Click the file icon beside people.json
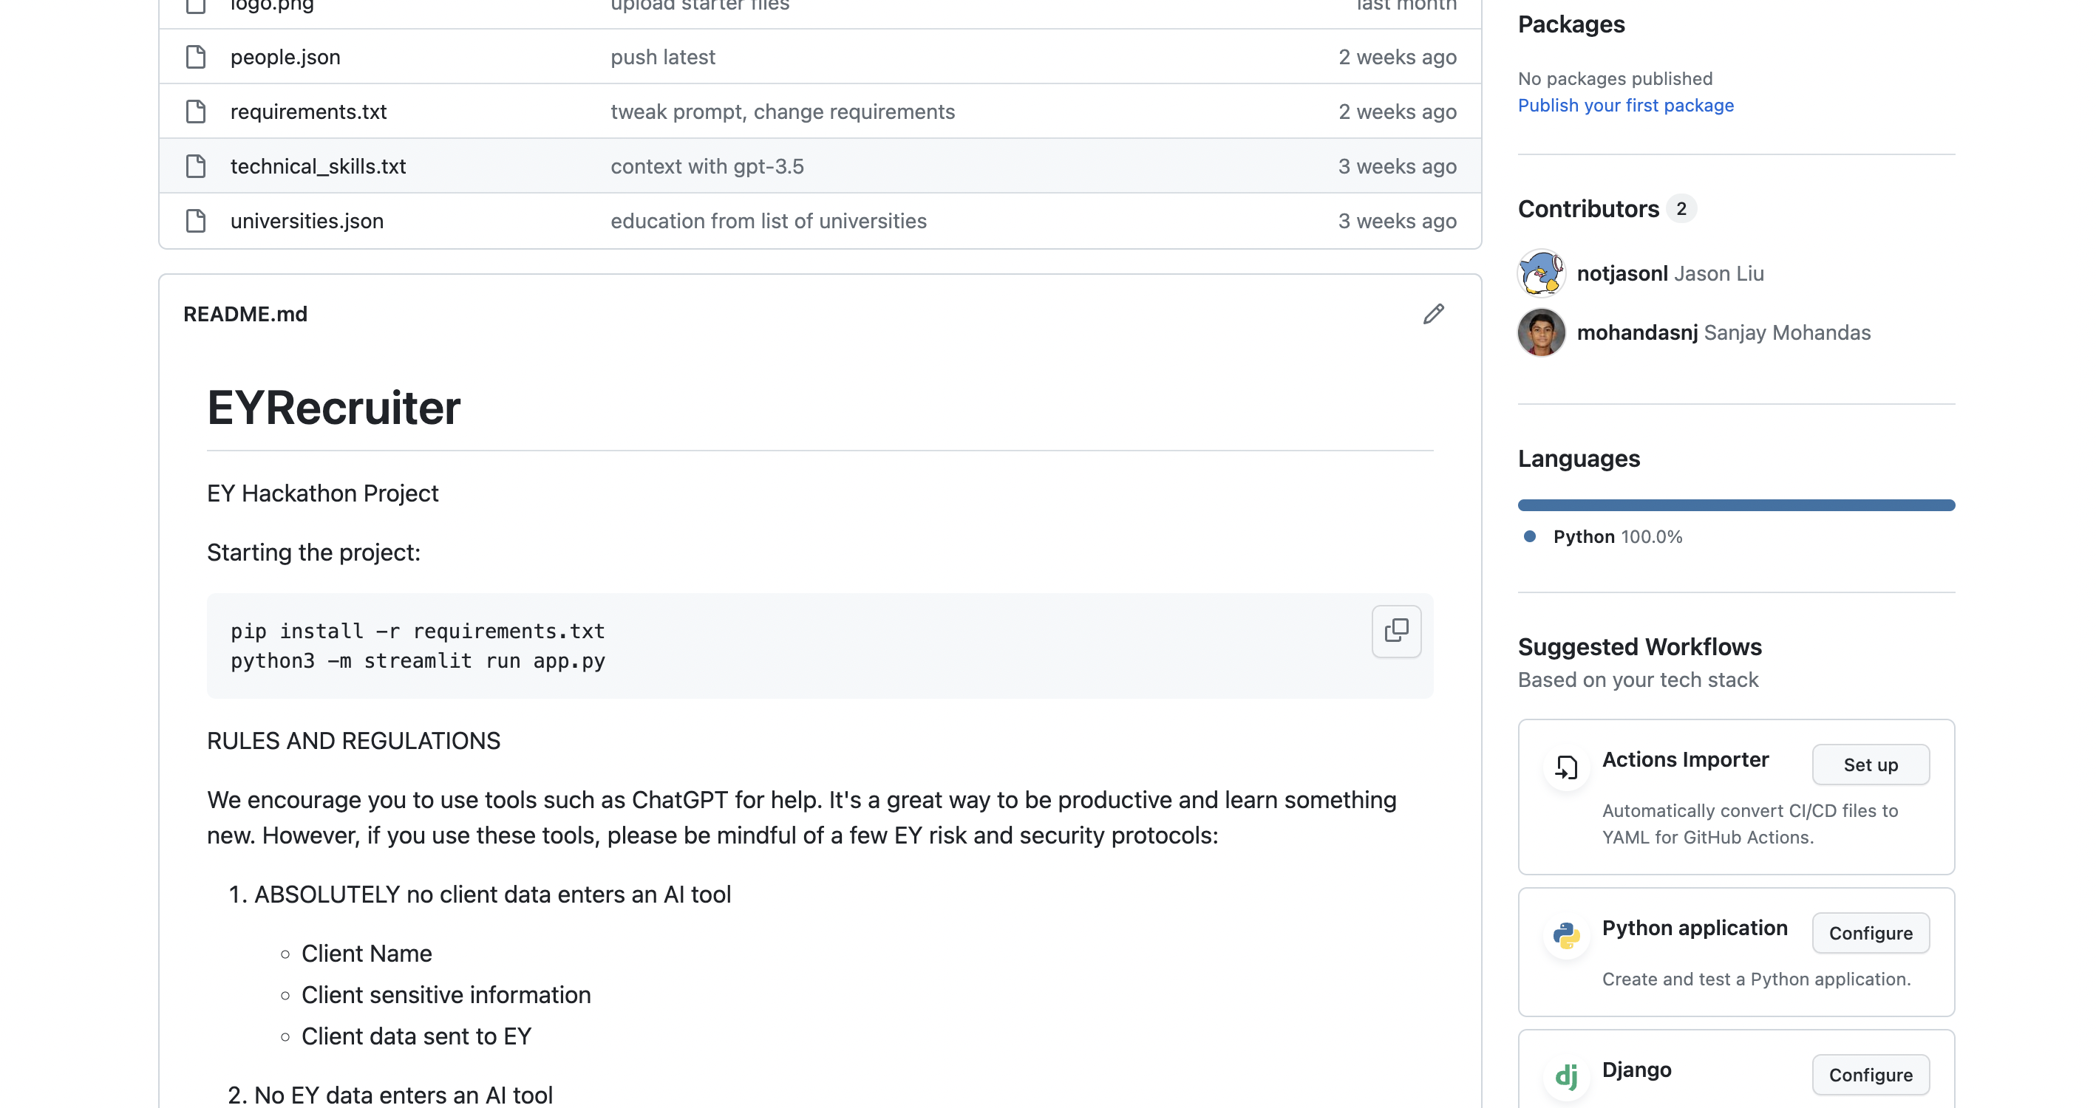Image resolution: width=2096 pixels, height=1108 pixels. coord(195,57)
